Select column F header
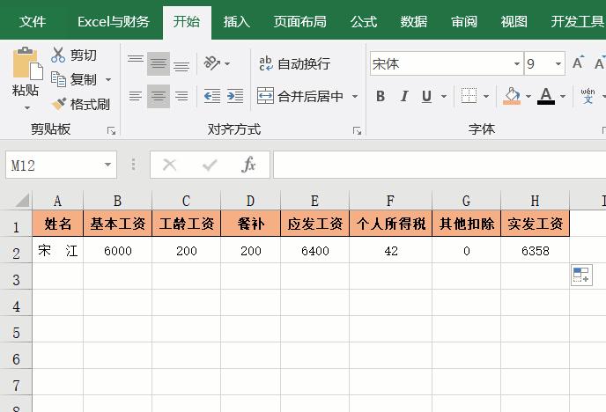Viewport: 606px width, 412px height. coord(390,201)
